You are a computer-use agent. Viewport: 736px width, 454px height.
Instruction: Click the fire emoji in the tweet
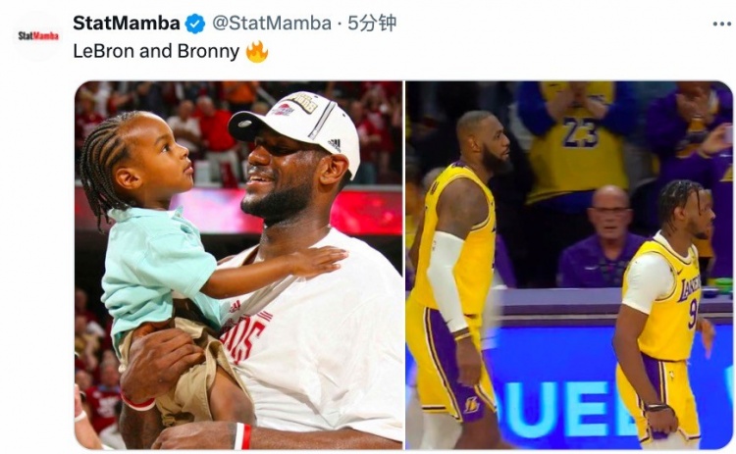tap(257, 52)
